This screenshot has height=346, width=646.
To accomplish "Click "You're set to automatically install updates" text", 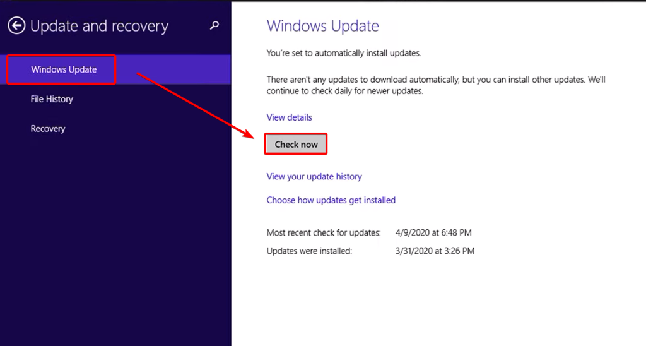I will [344, 53].
